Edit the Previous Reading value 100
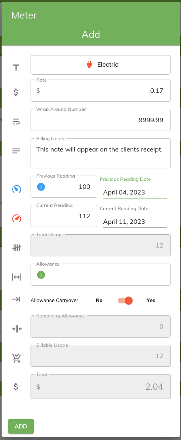This screenshot has height=440, width=181. (64, 186)
